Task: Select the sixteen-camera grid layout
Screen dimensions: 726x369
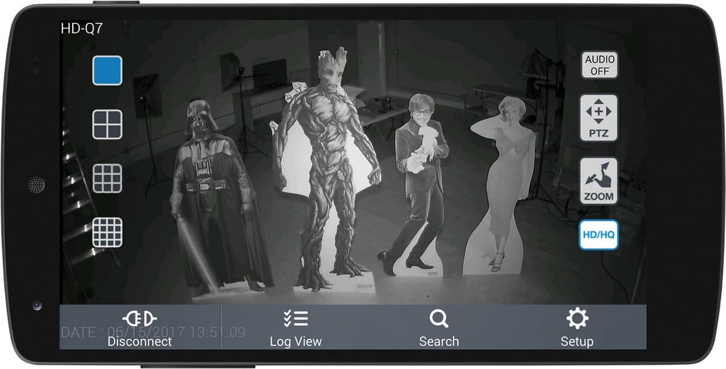Action: point(107,233)
